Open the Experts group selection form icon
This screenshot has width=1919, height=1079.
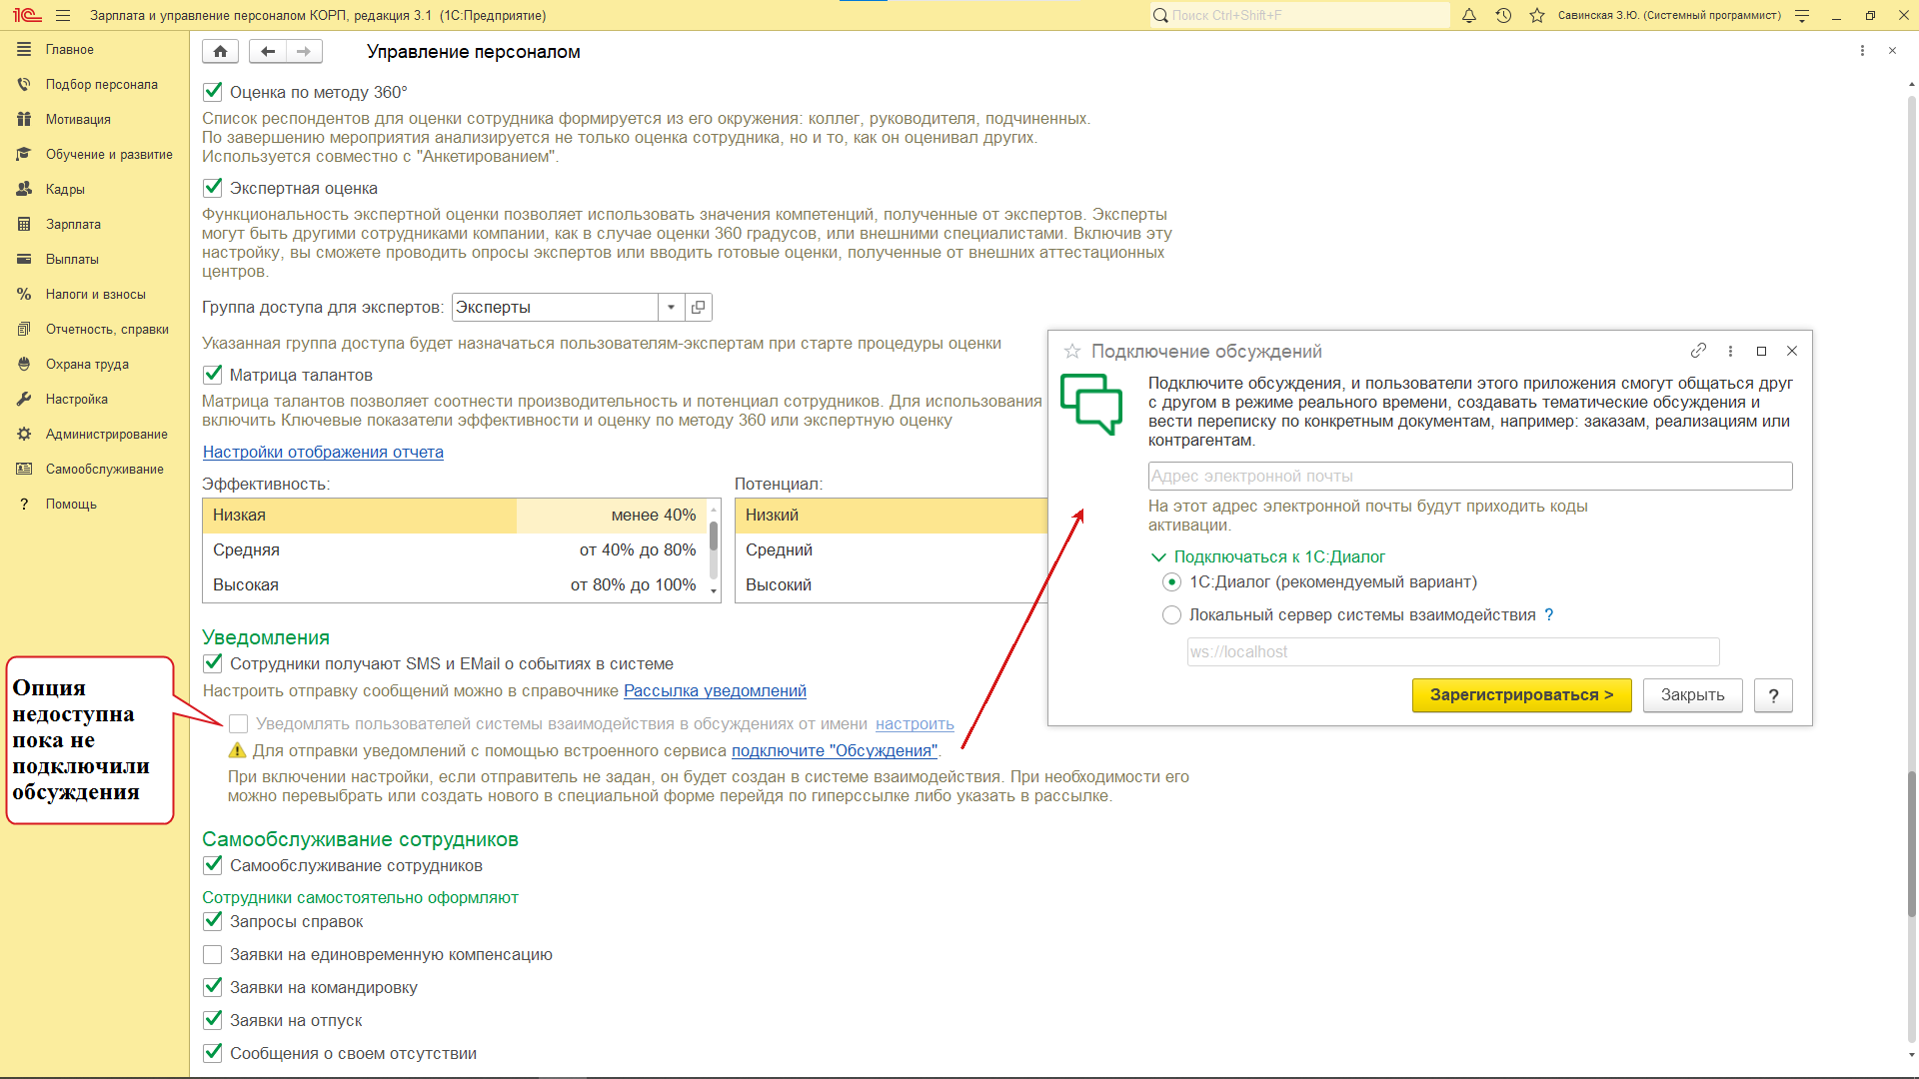point(699,308)
